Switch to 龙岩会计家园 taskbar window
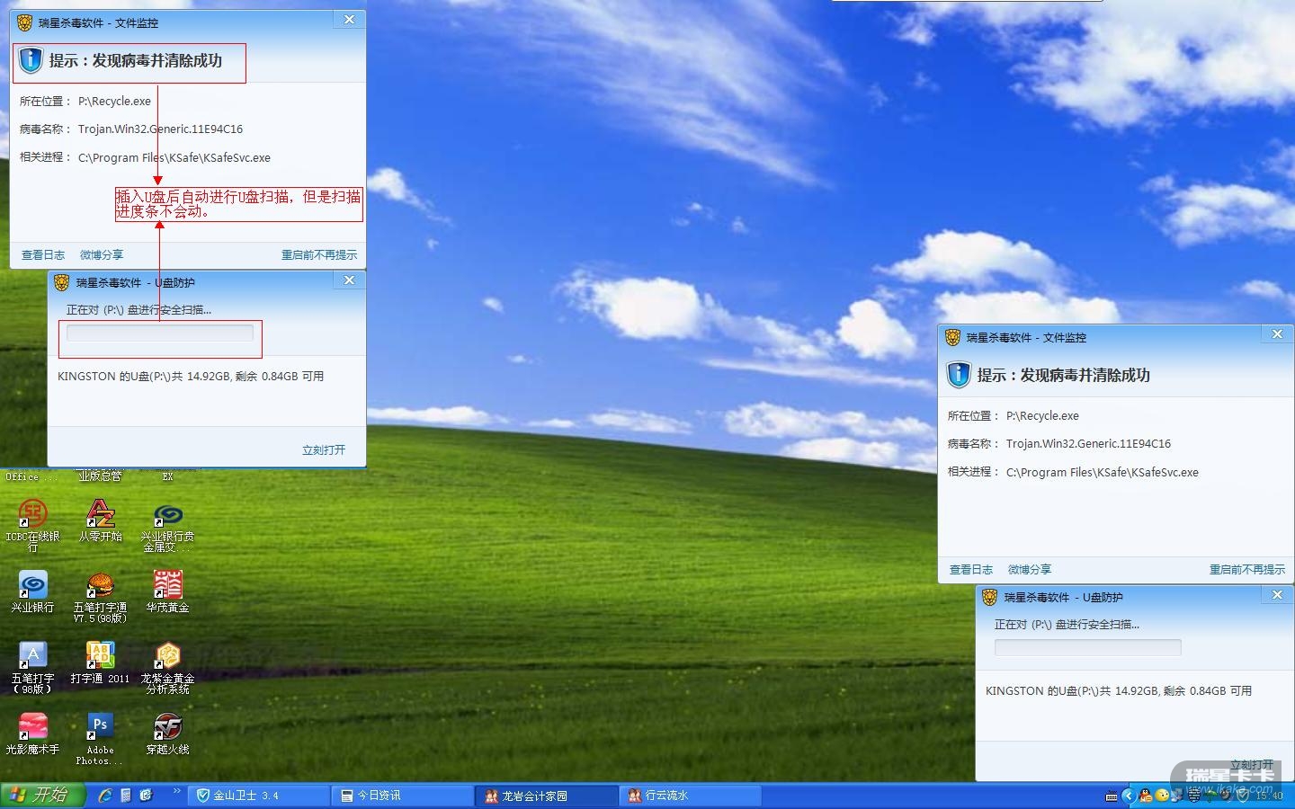Viewport: 1295px width, 809px height. click(x=548, y=796)
